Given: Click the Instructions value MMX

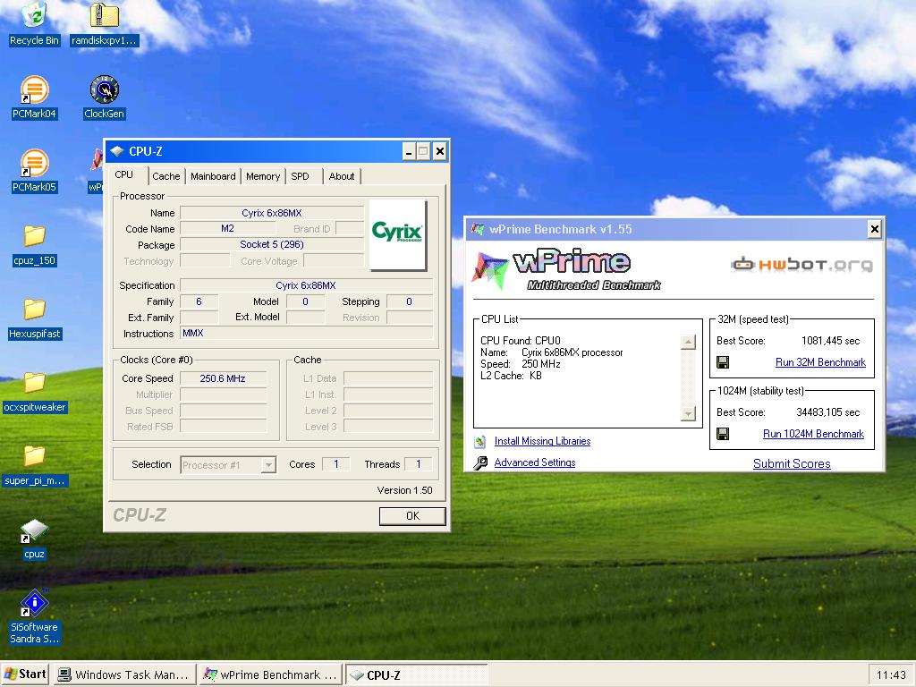Looking at the screenshot, I should click(x=193, y=333).
